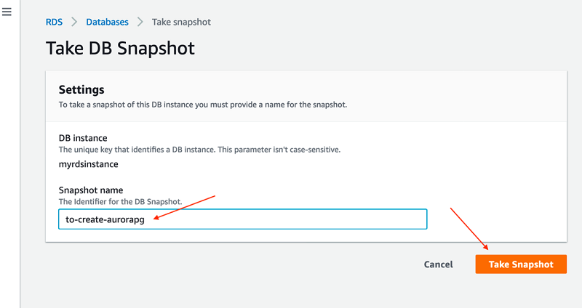
Task: Click the chevron between RDS and Databases
Action: (74, 23)
